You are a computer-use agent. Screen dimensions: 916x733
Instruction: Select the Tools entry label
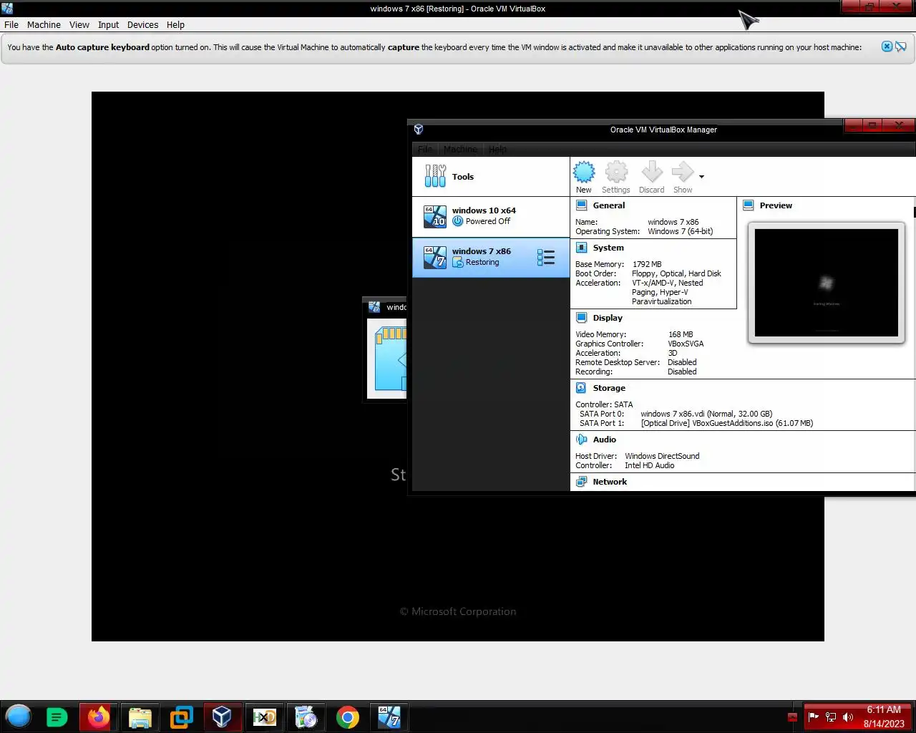coord(463,177)
